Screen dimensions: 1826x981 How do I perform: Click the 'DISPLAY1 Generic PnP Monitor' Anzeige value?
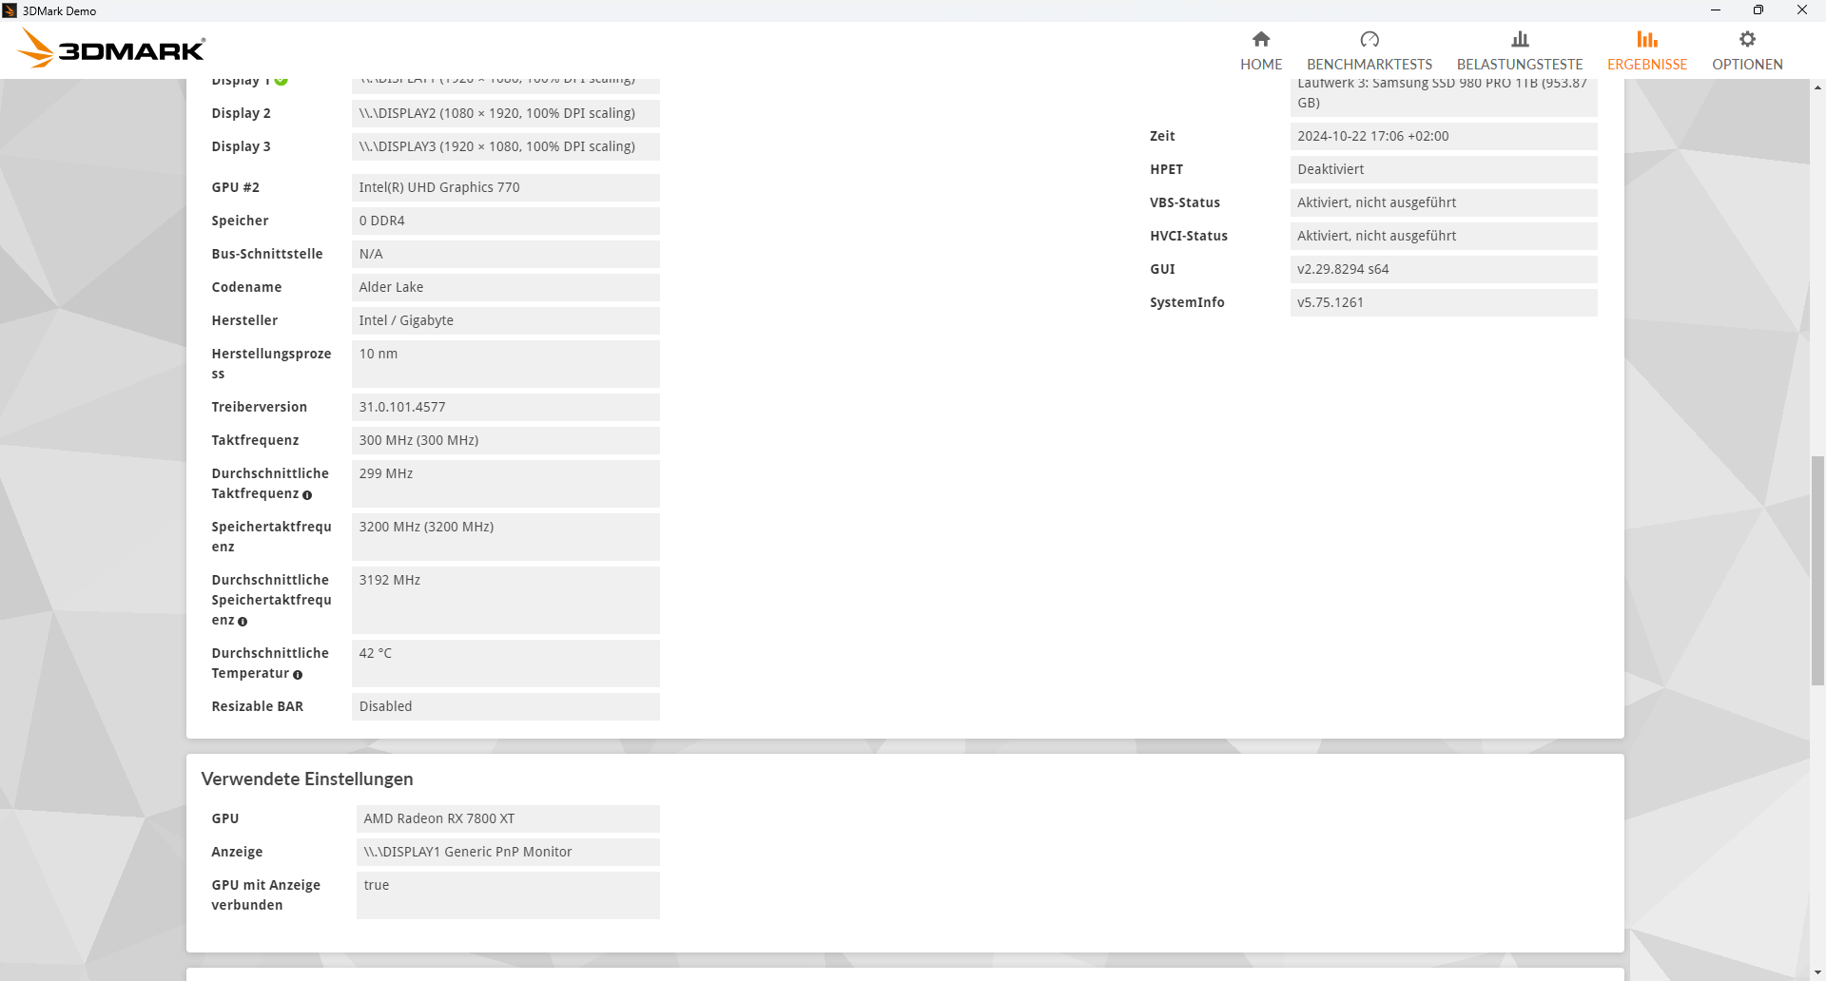[508, 852]
